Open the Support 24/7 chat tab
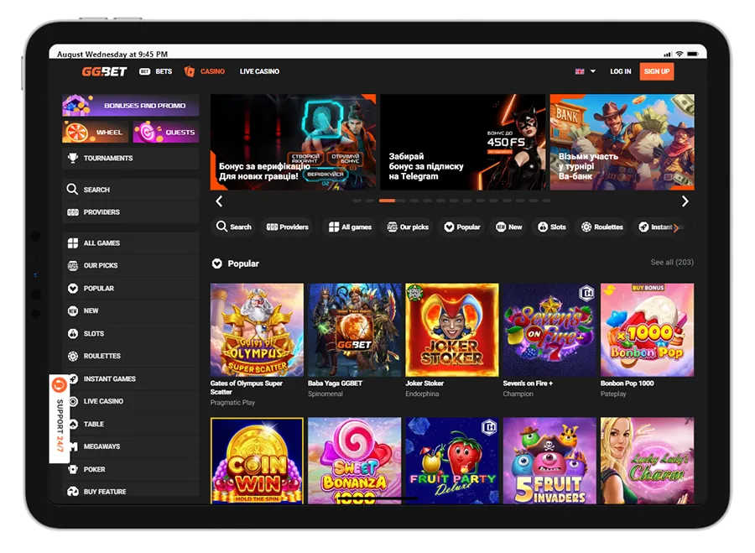 click(x=60, y=419)
